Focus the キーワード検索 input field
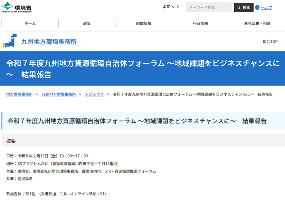Image resolution: width=285 pixels, height=208 pixels. coord(208,7)
